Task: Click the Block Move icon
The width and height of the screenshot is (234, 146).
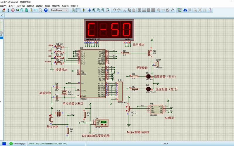Action: 144,10
